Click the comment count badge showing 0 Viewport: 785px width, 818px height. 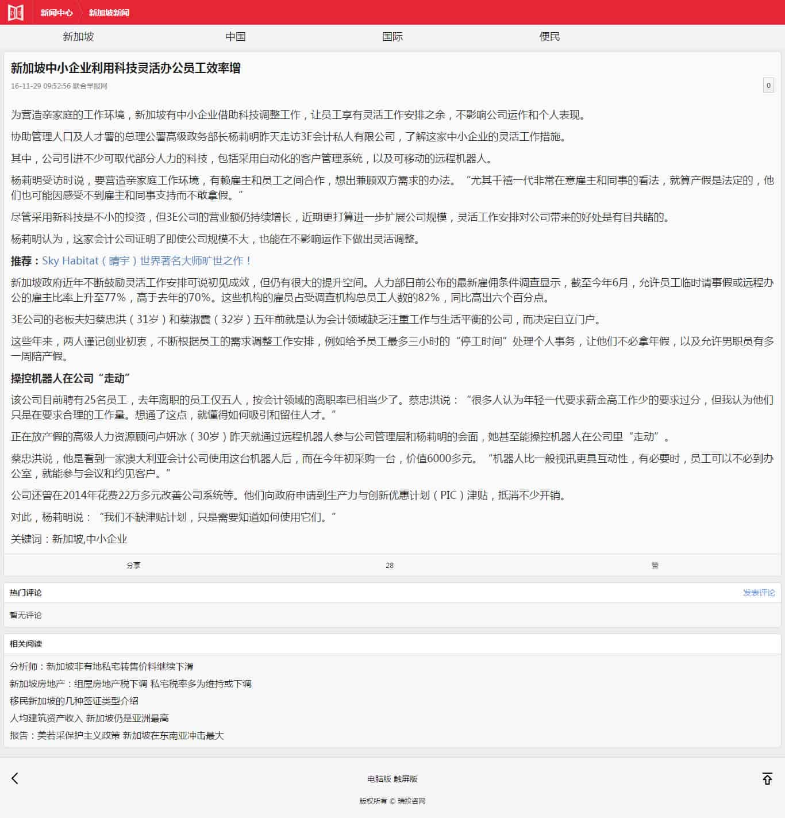click(x=768, y=86)
